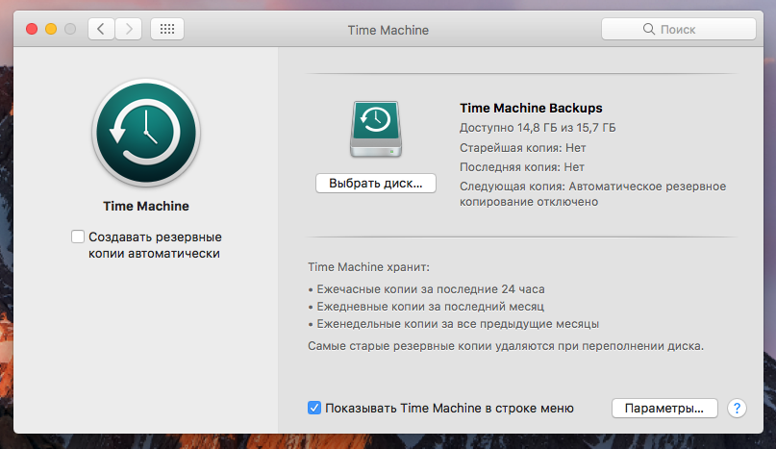Go back with the left arrow button

coord(102,29)
